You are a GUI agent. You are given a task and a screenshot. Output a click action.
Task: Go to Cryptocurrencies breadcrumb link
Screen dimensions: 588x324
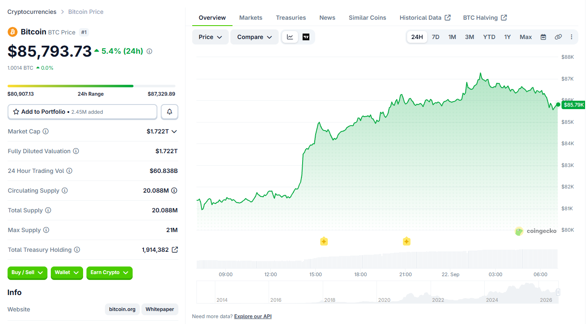point(32,12)
